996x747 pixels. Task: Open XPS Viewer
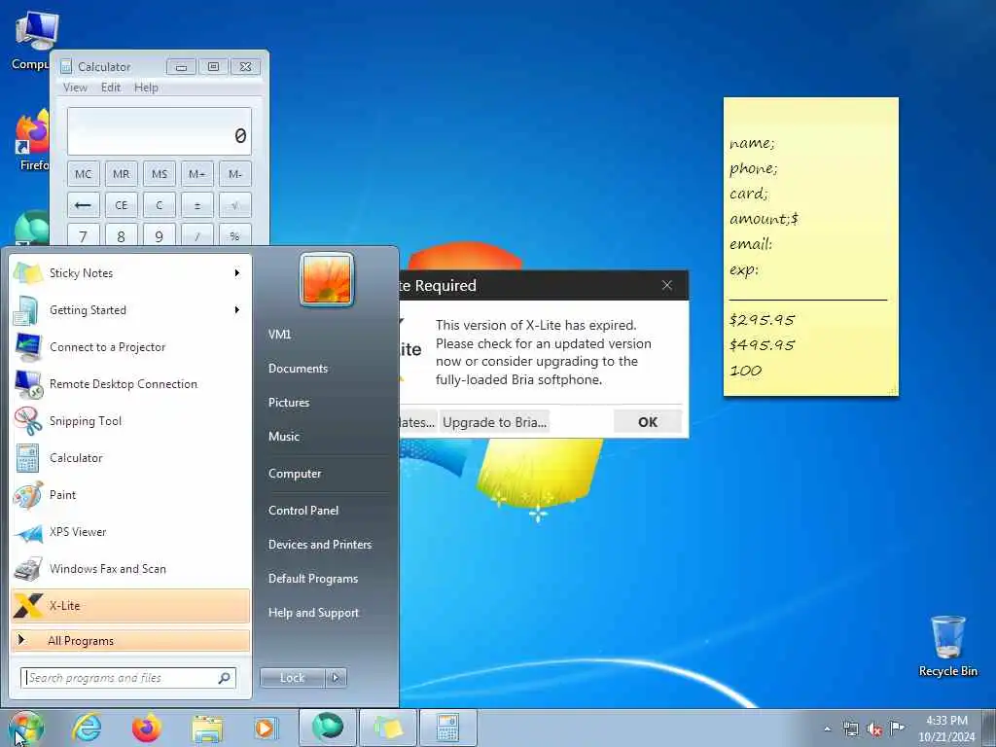coord(130,532)
